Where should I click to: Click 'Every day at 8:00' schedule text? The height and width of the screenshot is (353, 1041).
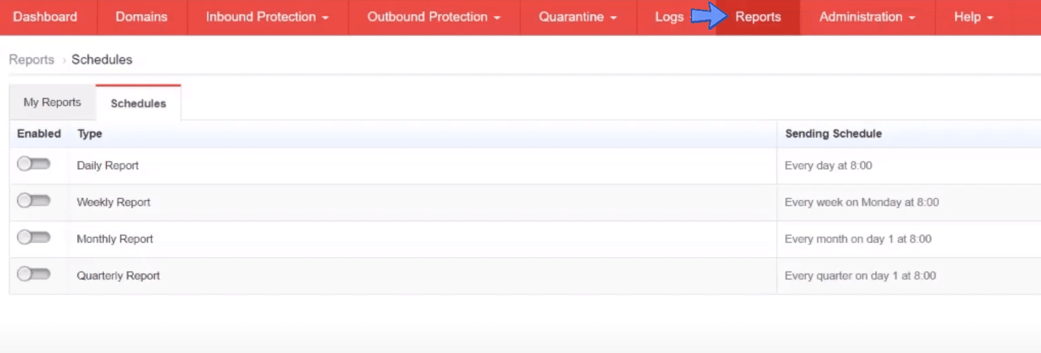click(x=828, y=165)
